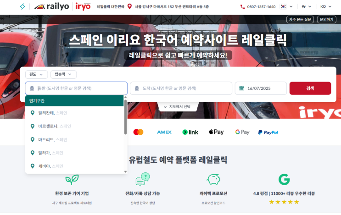Focus the 출발 departure input field

tap(76, 88)
